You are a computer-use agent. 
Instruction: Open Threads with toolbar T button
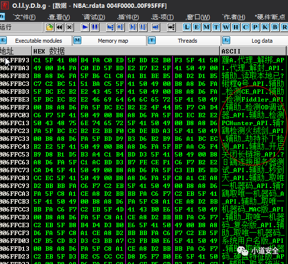(x=216, y=27)
